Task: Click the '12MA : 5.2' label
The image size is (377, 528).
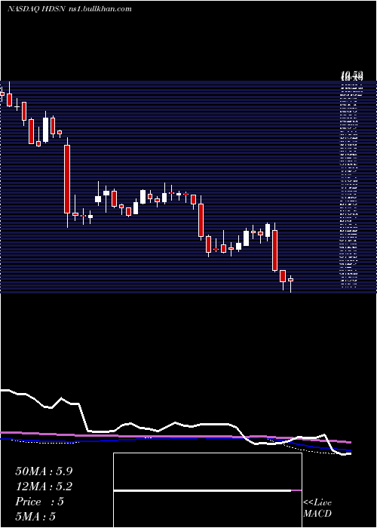Action: [x=44, y=487]
